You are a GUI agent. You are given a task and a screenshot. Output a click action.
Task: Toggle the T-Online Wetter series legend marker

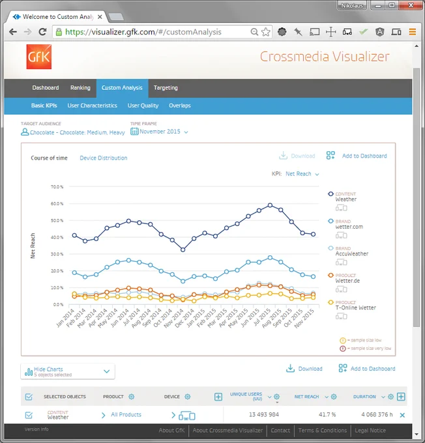pyautogui.click(x=330, y=302)
